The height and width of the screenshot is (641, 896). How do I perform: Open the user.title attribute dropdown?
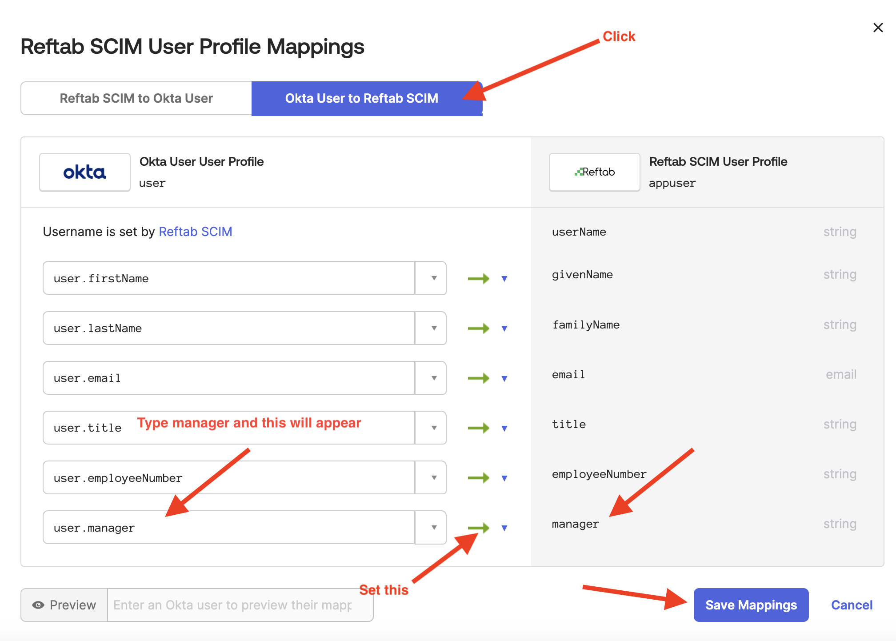[431, 428]
